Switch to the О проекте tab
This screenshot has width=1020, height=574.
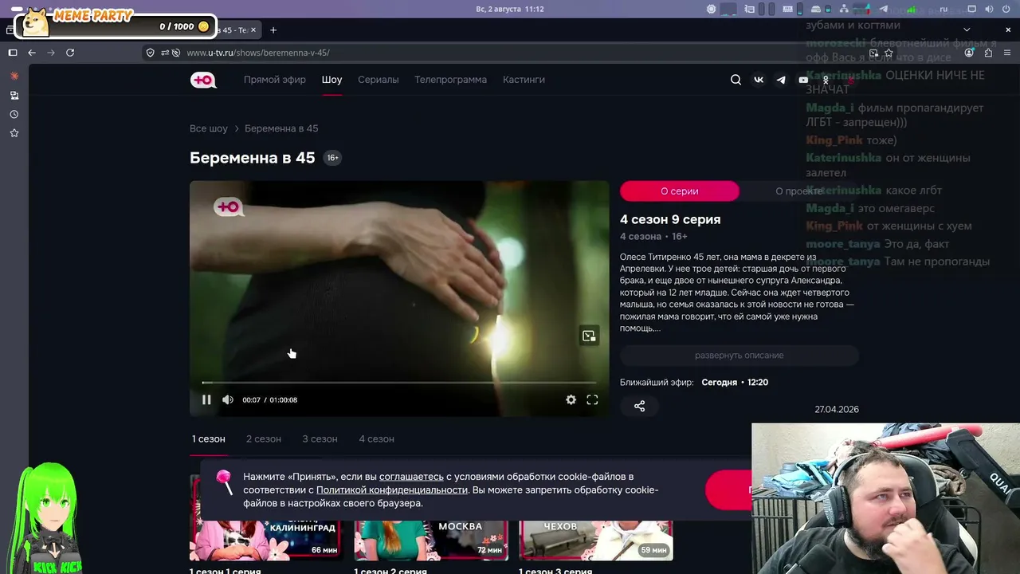point(799,191)
